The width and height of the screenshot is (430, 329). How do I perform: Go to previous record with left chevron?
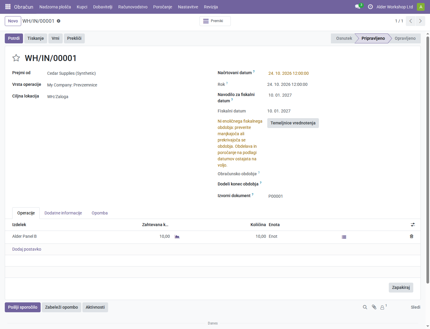[411, 21]
